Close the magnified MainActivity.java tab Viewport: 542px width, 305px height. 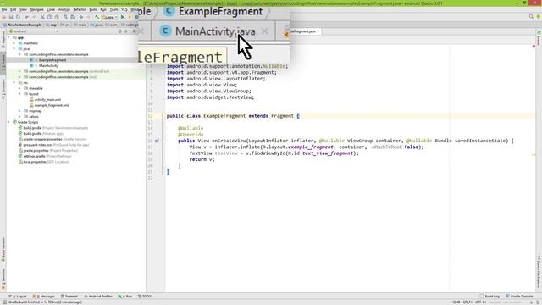click(x=265, y=31)
